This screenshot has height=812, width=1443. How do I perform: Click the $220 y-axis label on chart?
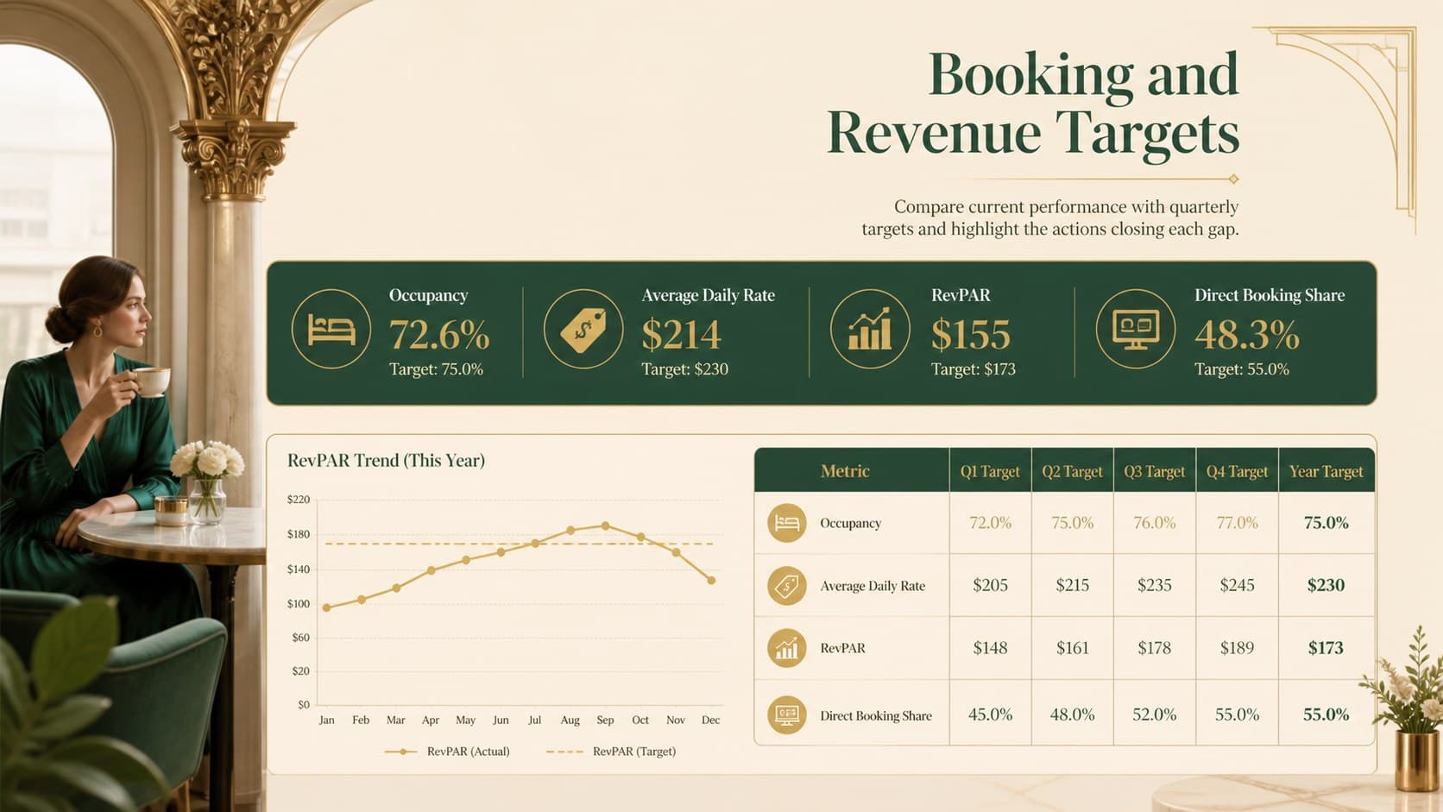299,500
